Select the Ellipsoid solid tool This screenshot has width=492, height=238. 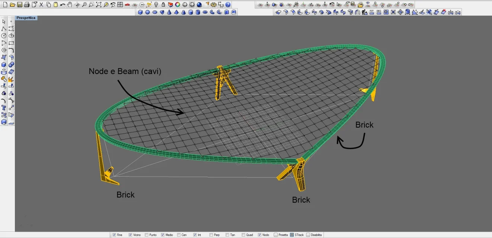(155, 12)
